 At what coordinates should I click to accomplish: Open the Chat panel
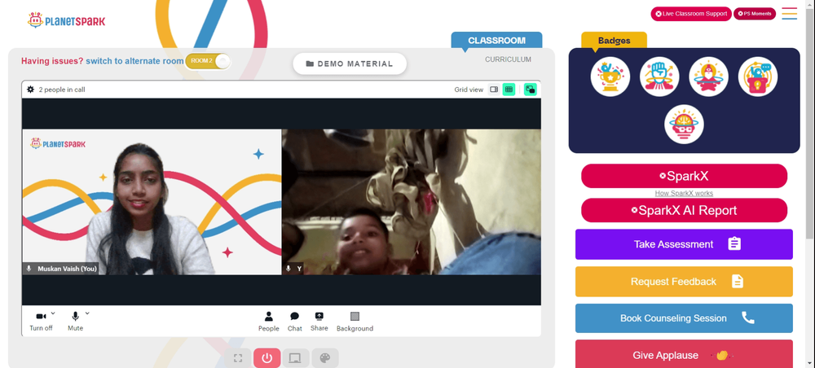point(295,322)
